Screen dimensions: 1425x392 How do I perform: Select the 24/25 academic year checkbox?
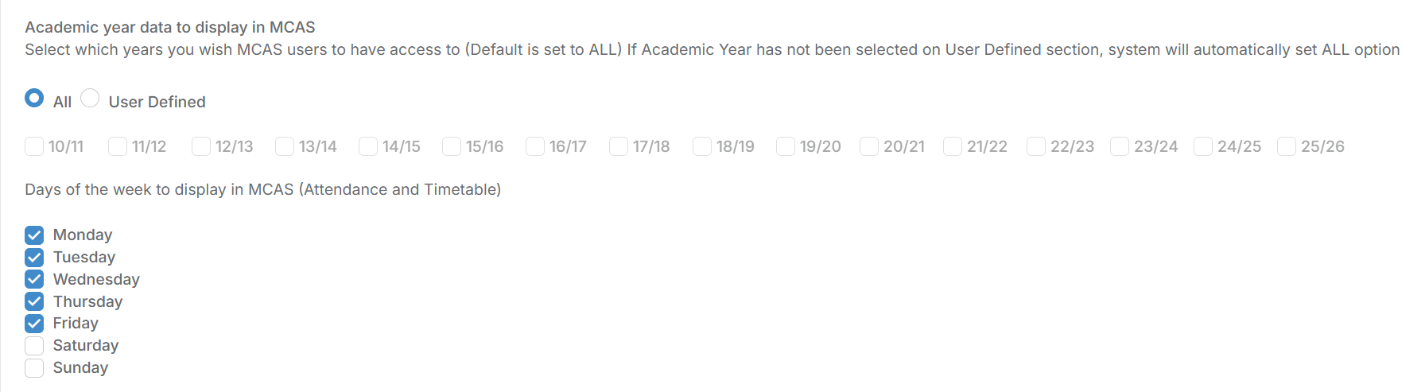click(x=1203, y=146)
